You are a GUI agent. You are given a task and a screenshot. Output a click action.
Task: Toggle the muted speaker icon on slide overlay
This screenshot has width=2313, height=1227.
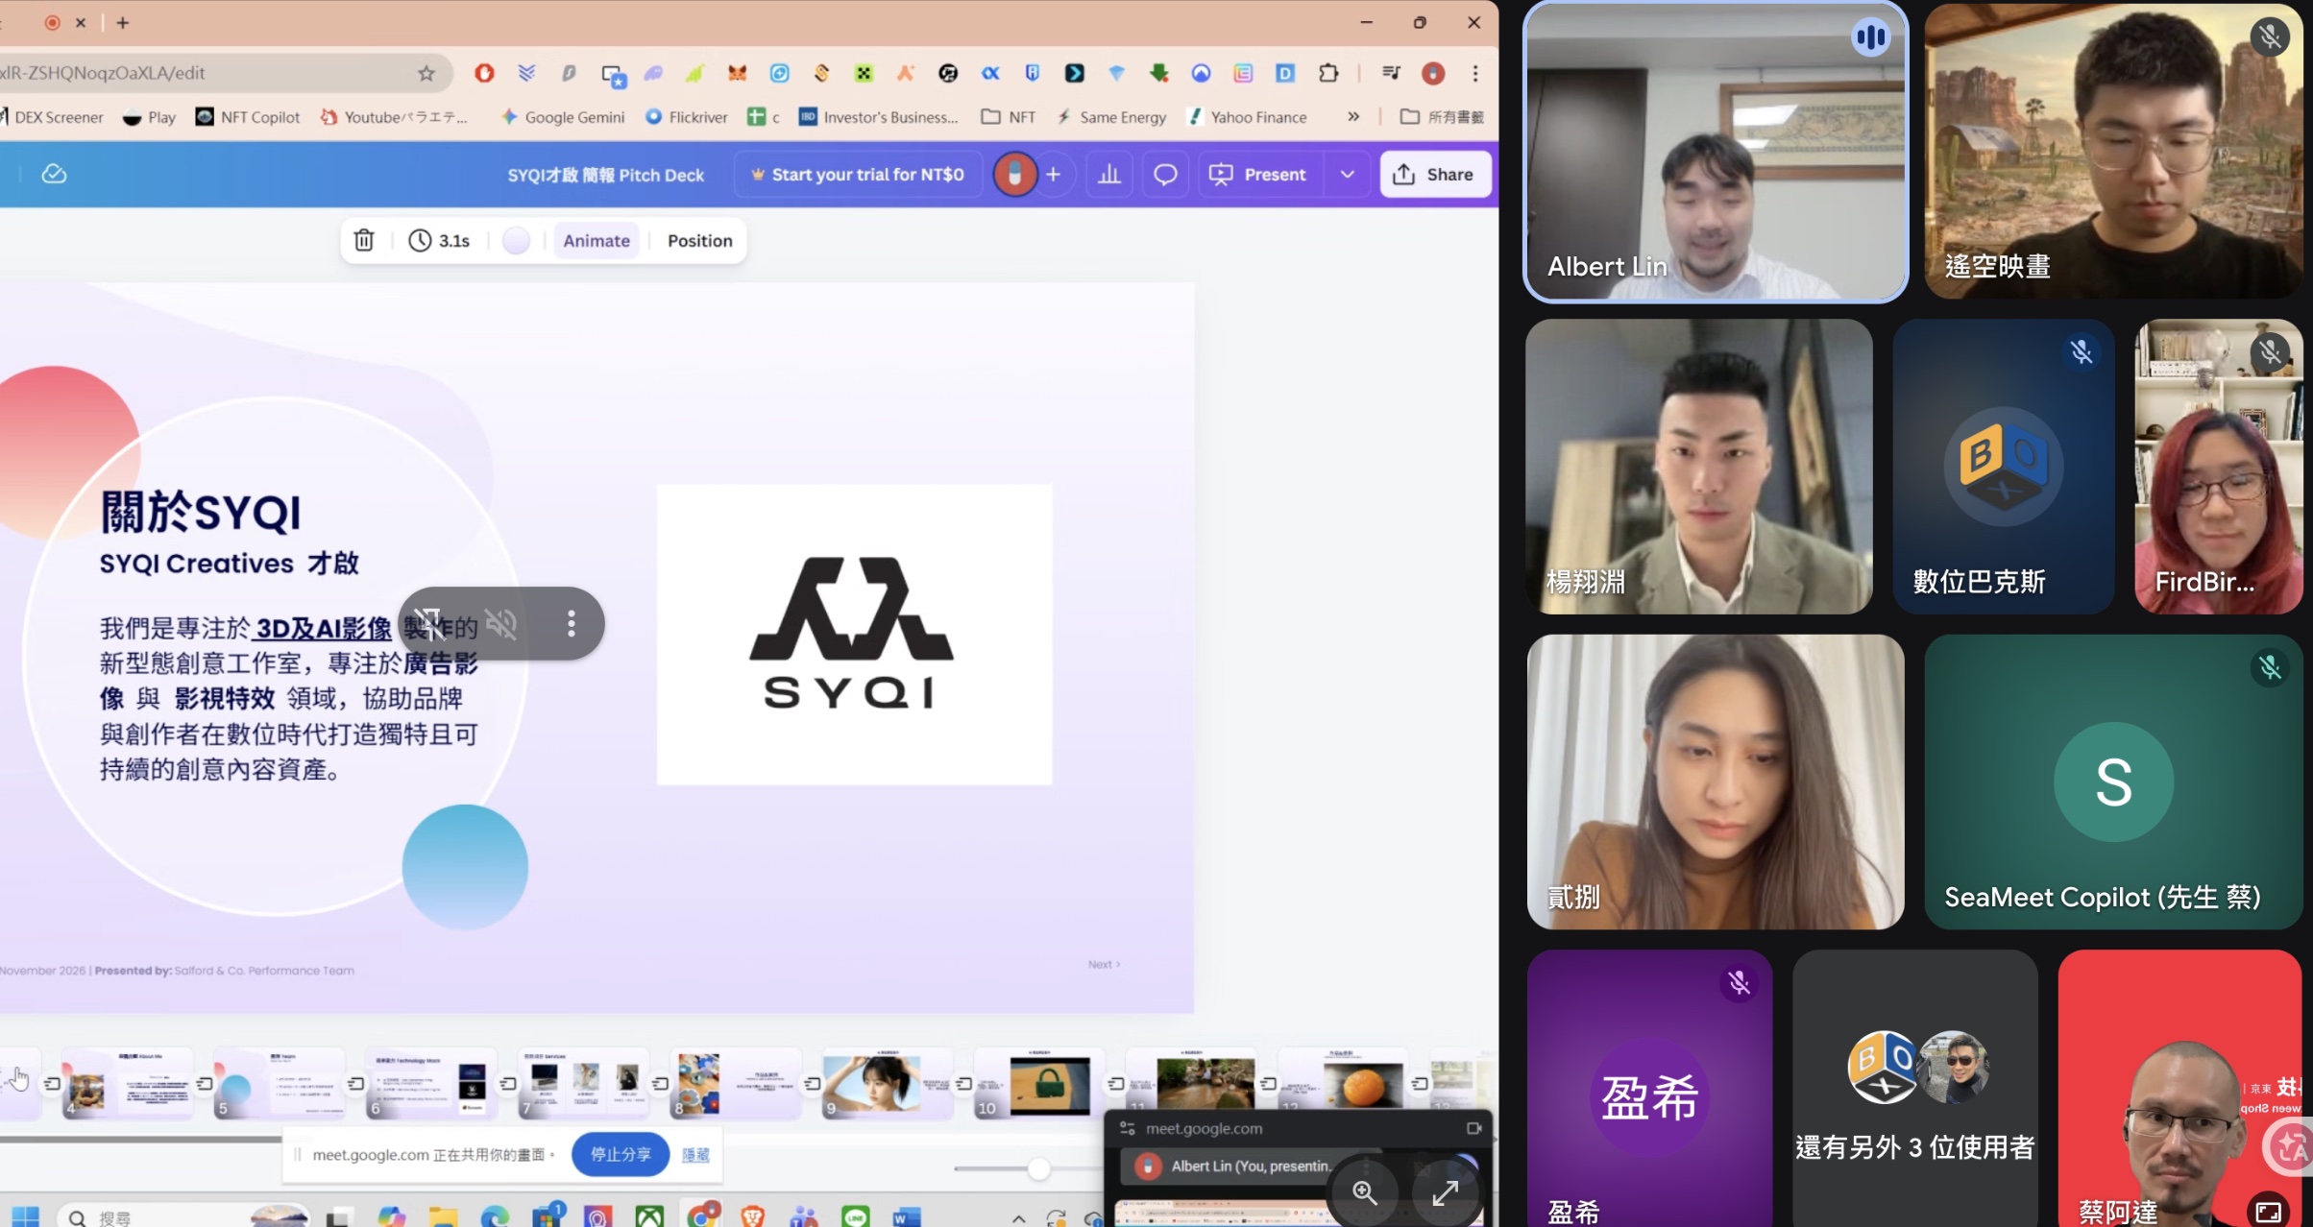pos(500,624)
